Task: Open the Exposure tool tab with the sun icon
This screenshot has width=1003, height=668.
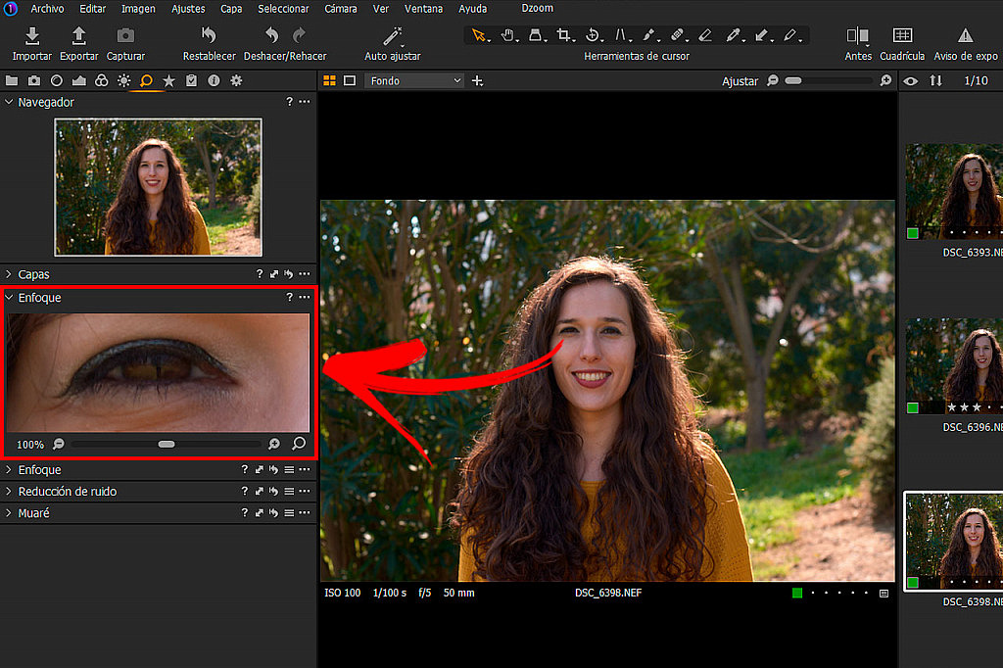Action: [124, 80]
